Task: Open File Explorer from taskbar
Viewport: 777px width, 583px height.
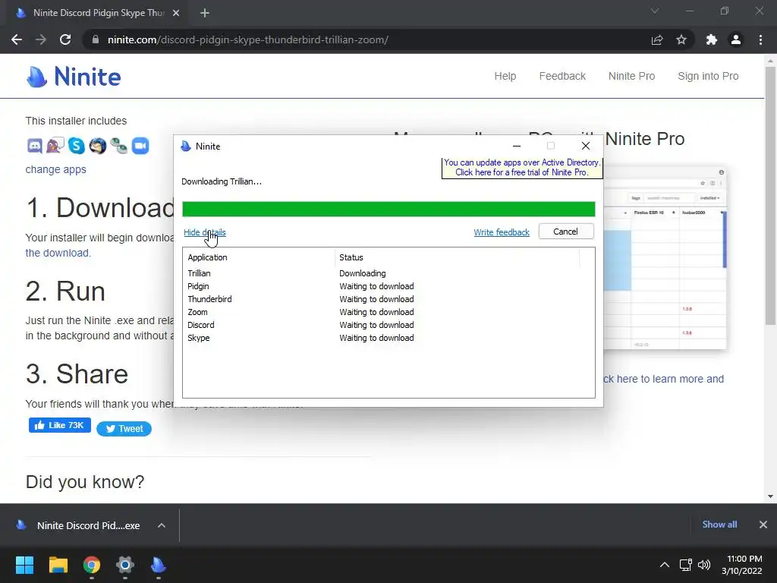Action: (58, 565)
